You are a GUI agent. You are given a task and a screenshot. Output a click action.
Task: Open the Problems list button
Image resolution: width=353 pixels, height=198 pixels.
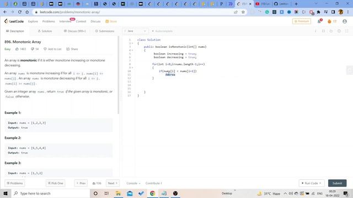tap(15, 183)
